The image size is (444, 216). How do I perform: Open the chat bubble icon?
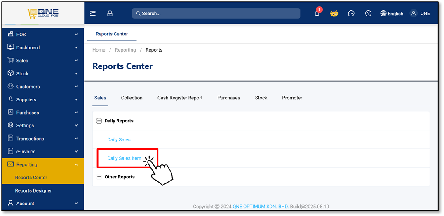click(351, 13)
